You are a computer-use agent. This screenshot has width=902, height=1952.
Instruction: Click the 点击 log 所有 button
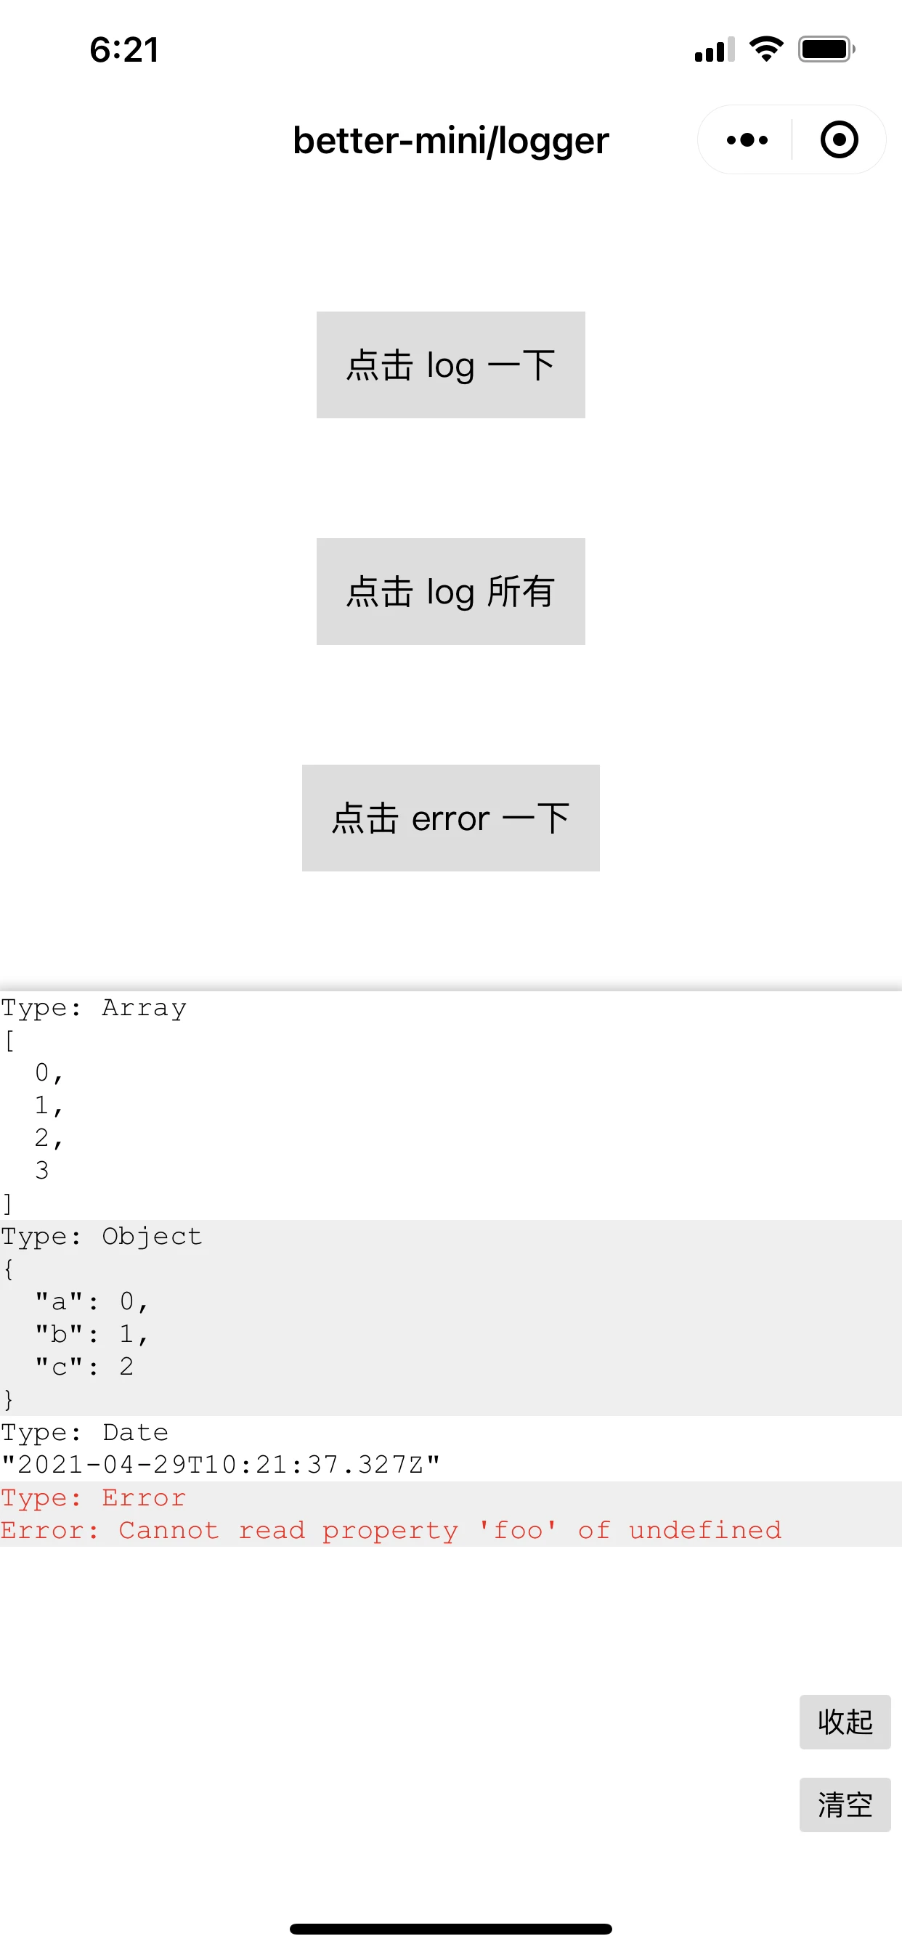coord(450,591)
